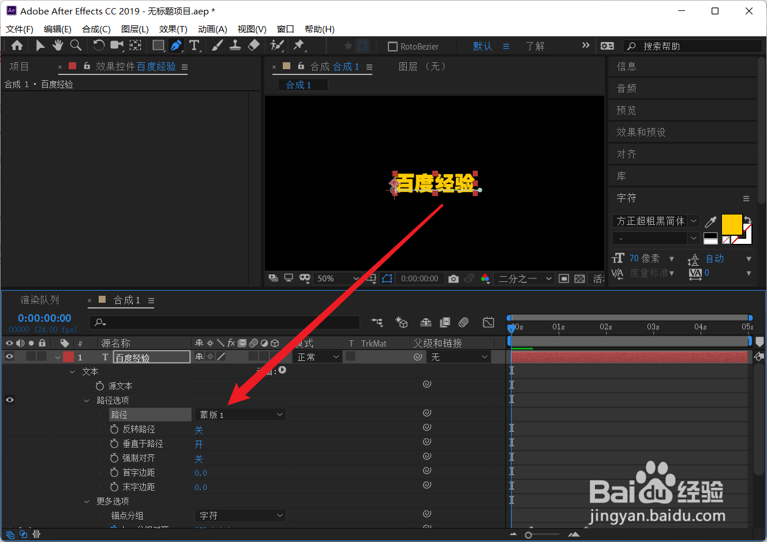The image size is (767, 542).
Task: Open the composition mini-flowchart icon
Action: click(x=377, y=322)
